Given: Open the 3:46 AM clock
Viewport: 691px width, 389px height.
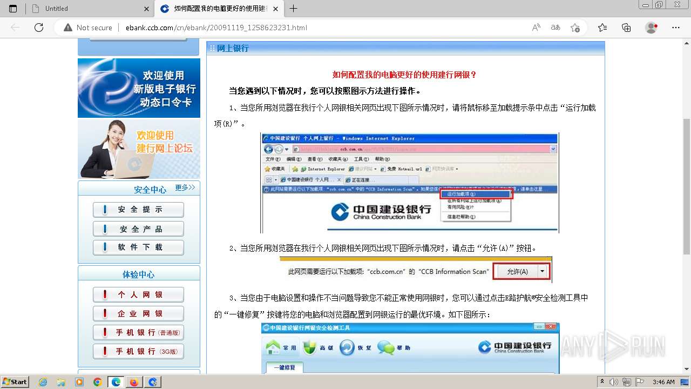Looking at the screenshot, I should [x=663, y=382].
